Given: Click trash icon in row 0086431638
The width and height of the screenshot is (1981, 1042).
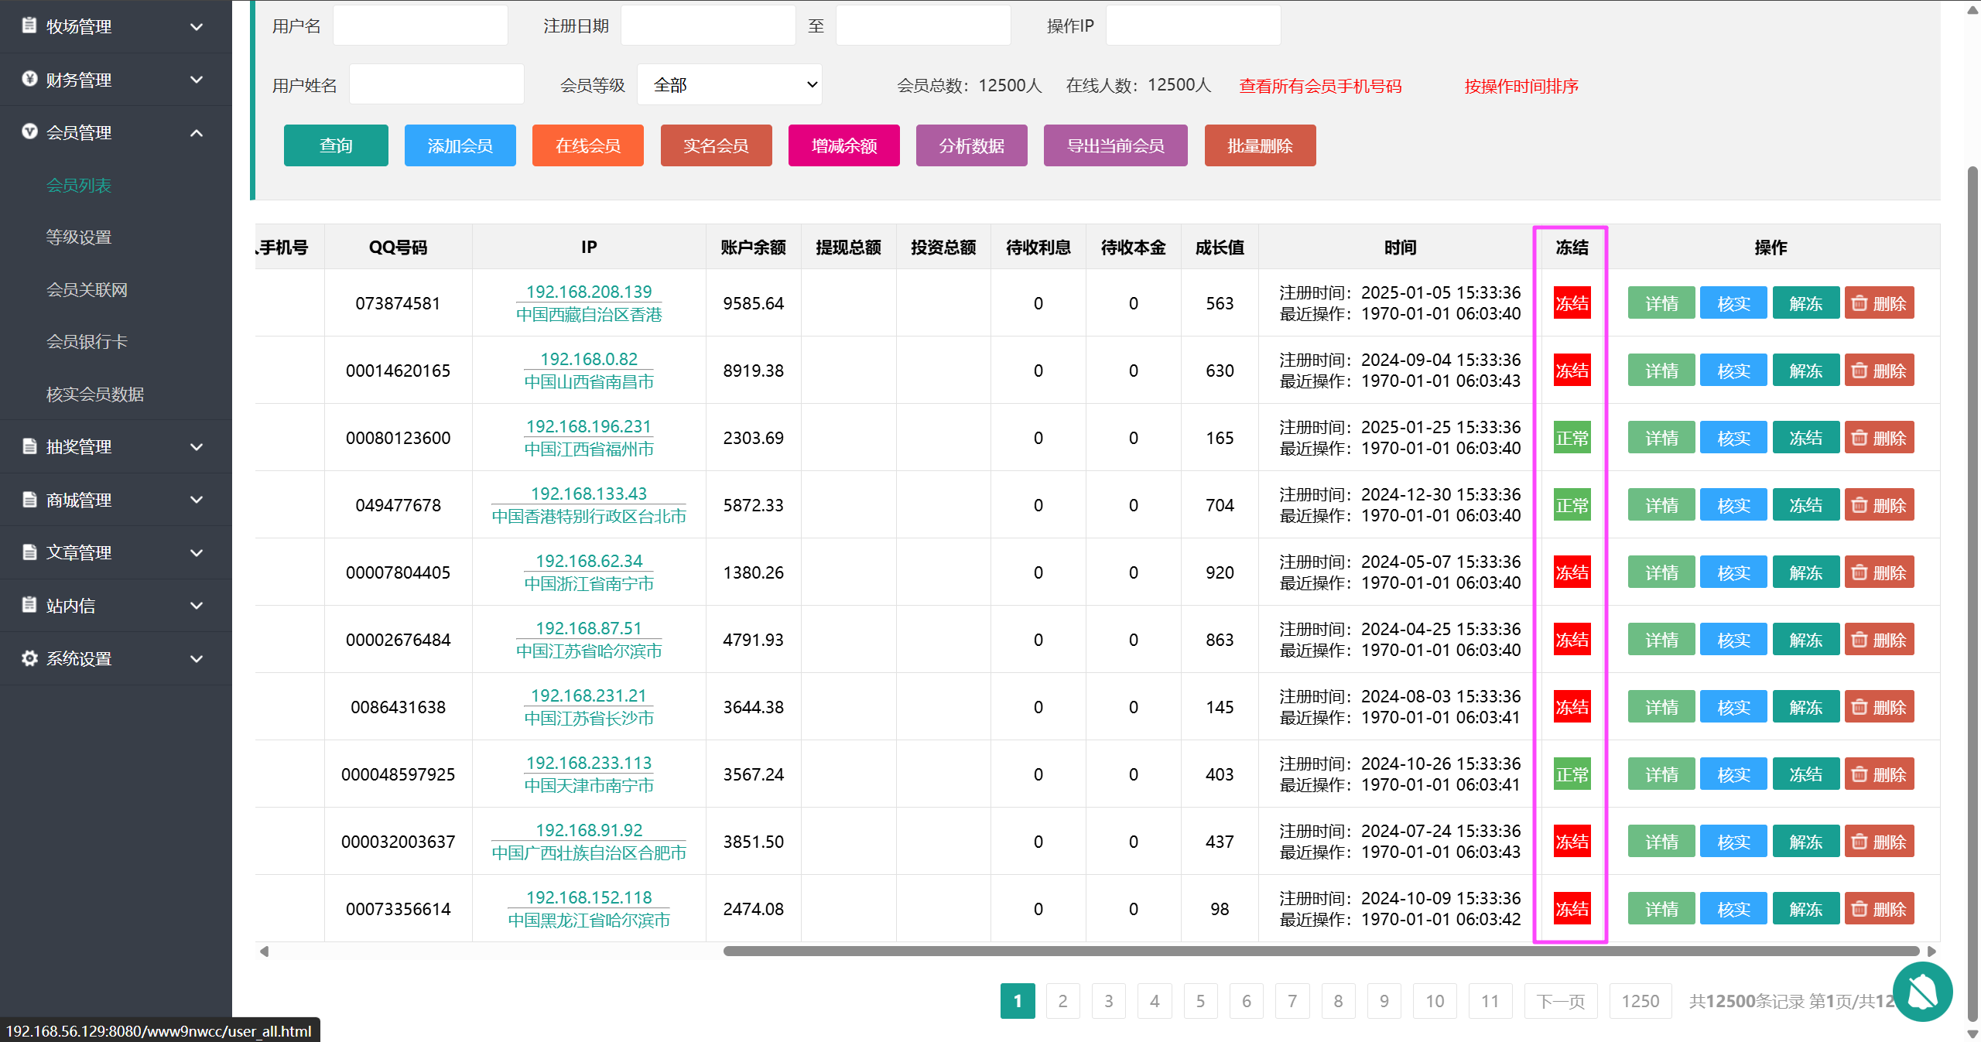Looking at the screenshot, I should (x=1860, y=707).
